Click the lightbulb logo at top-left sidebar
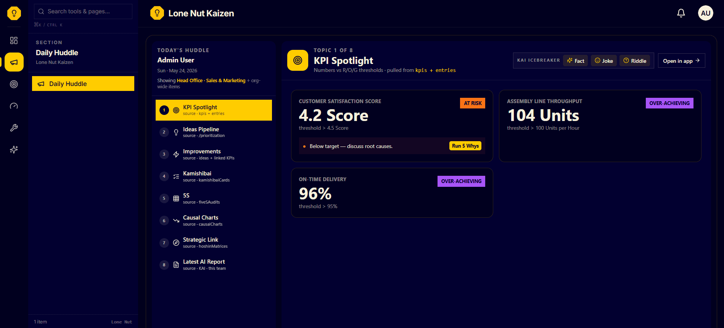 pos(14,13)
